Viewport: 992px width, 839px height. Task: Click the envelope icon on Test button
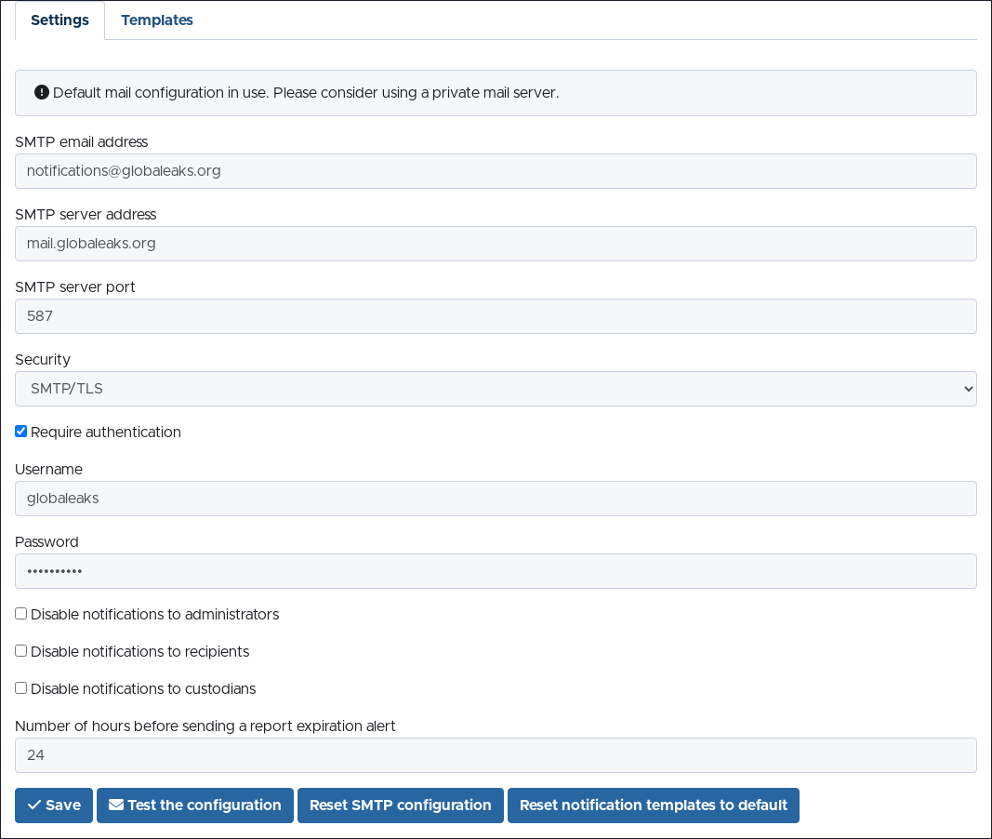tap(116, 806)
